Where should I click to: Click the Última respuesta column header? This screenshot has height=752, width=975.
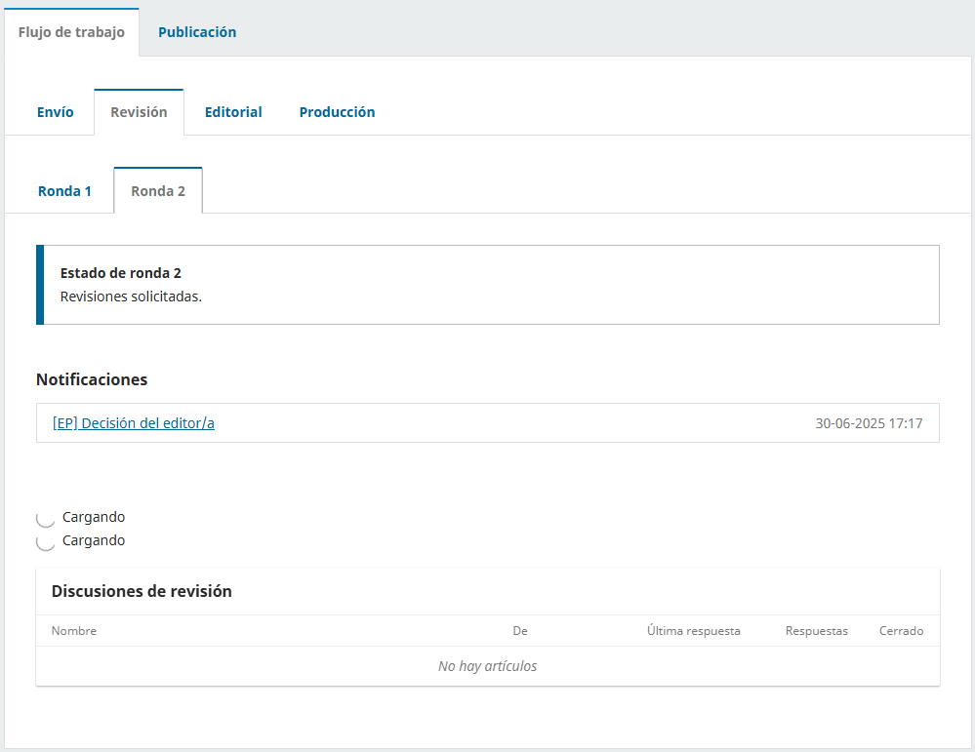694,631
